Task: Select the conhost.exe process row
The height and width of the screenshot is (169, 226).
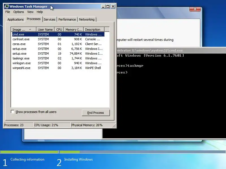Action: (x=58, y=39)
